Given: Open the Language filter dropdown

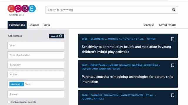Looking at the screenshot, I should point(36,65).
